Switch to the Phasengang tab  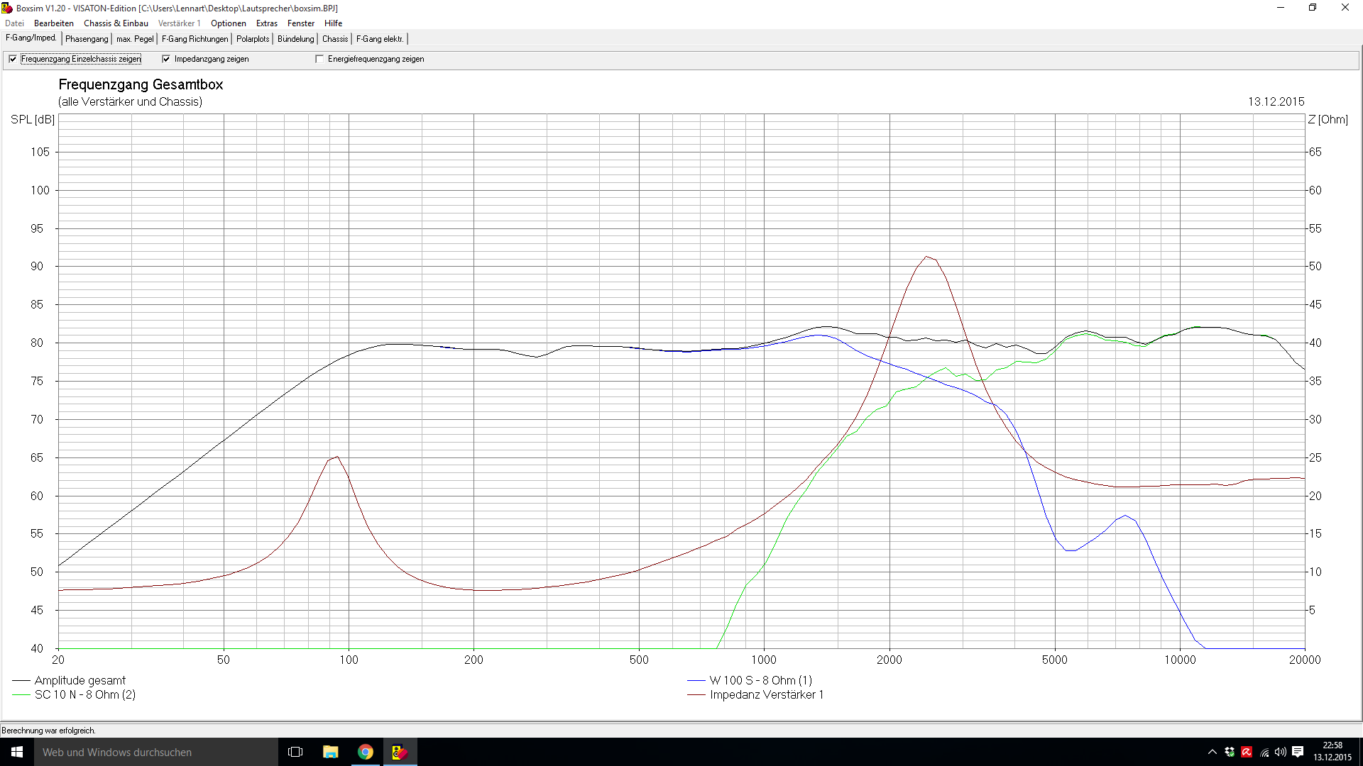(x=87, y=39)
